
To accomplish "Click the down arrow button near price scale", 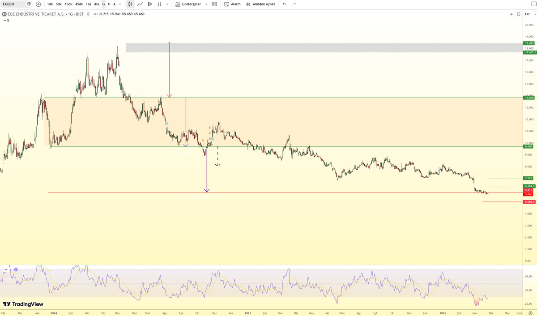I will (x=511, y=14).
